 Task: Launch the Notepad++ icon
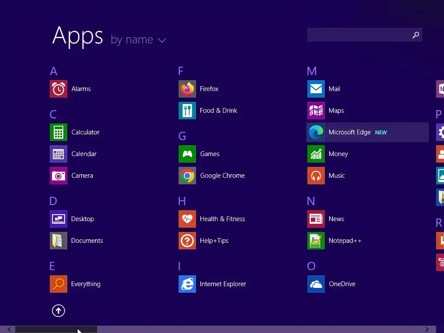point(316,241)
